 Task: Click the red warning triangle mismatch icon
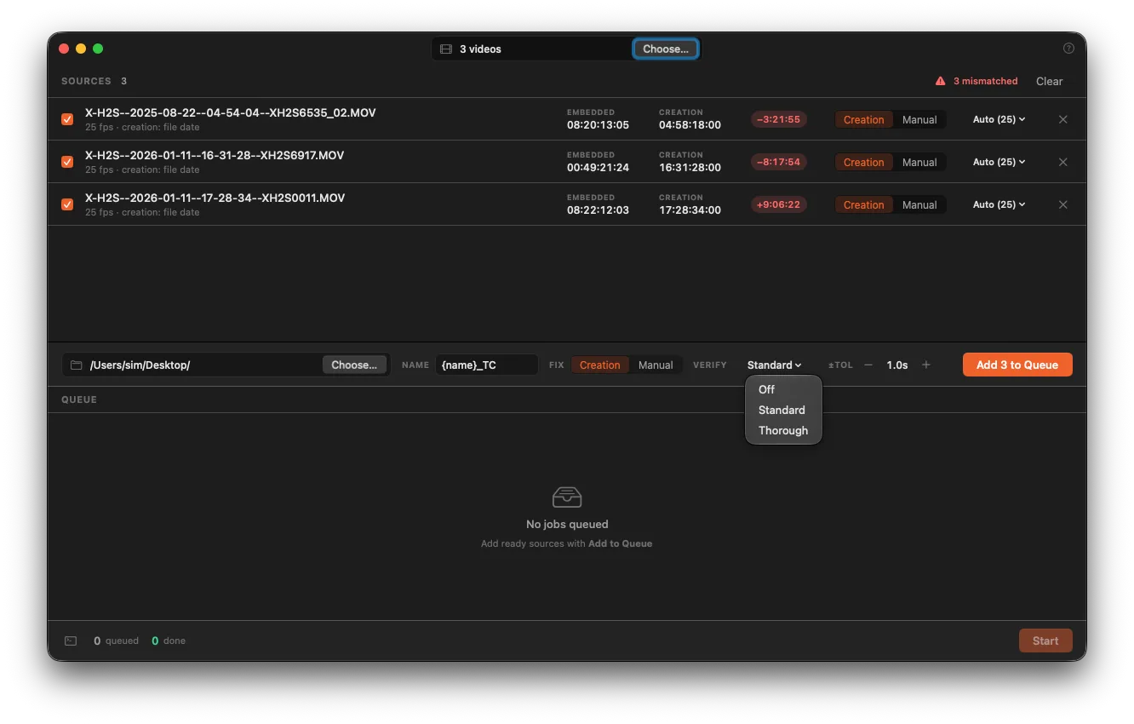coord(940,81)
